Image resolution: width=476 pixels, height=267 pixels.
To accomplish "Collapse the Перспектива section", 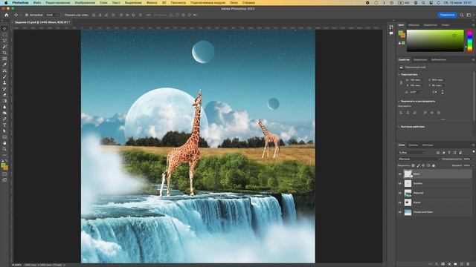I will pyautogui.click(x=399, y=74).
